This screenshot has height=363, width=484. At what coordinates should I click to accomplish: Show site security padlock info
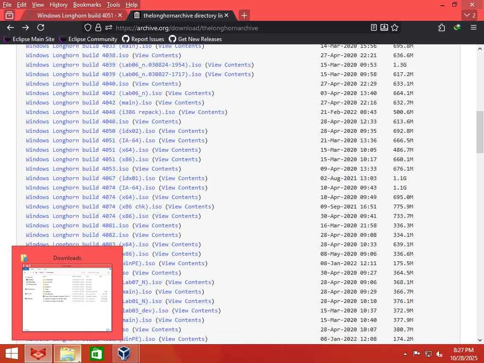(98, 28)
